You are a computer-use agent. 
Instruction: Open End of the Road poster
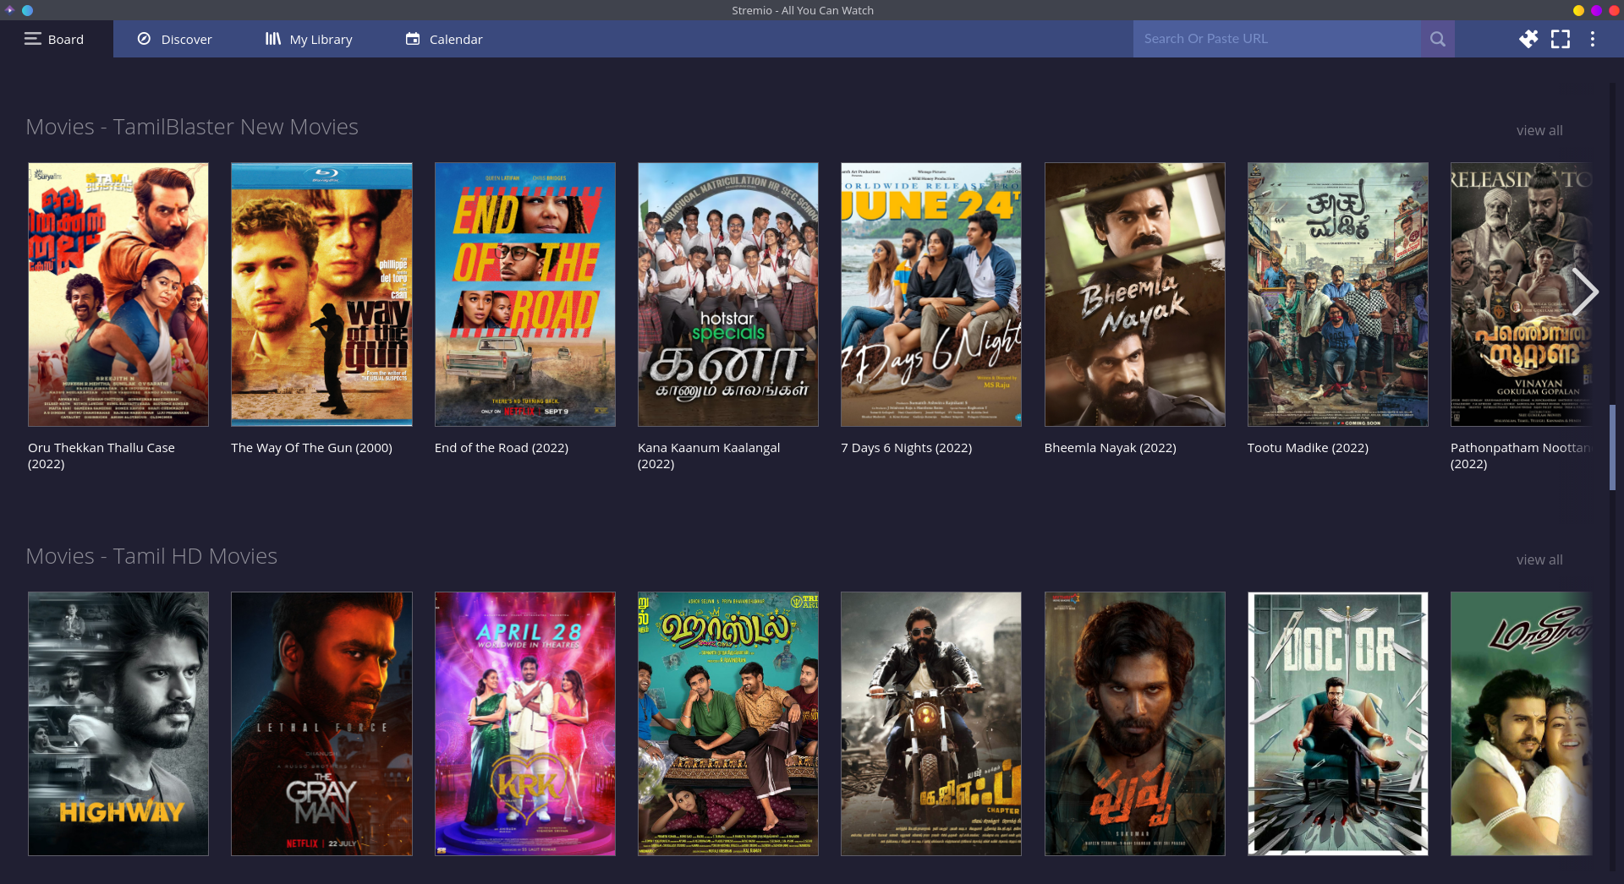(525, 294)
